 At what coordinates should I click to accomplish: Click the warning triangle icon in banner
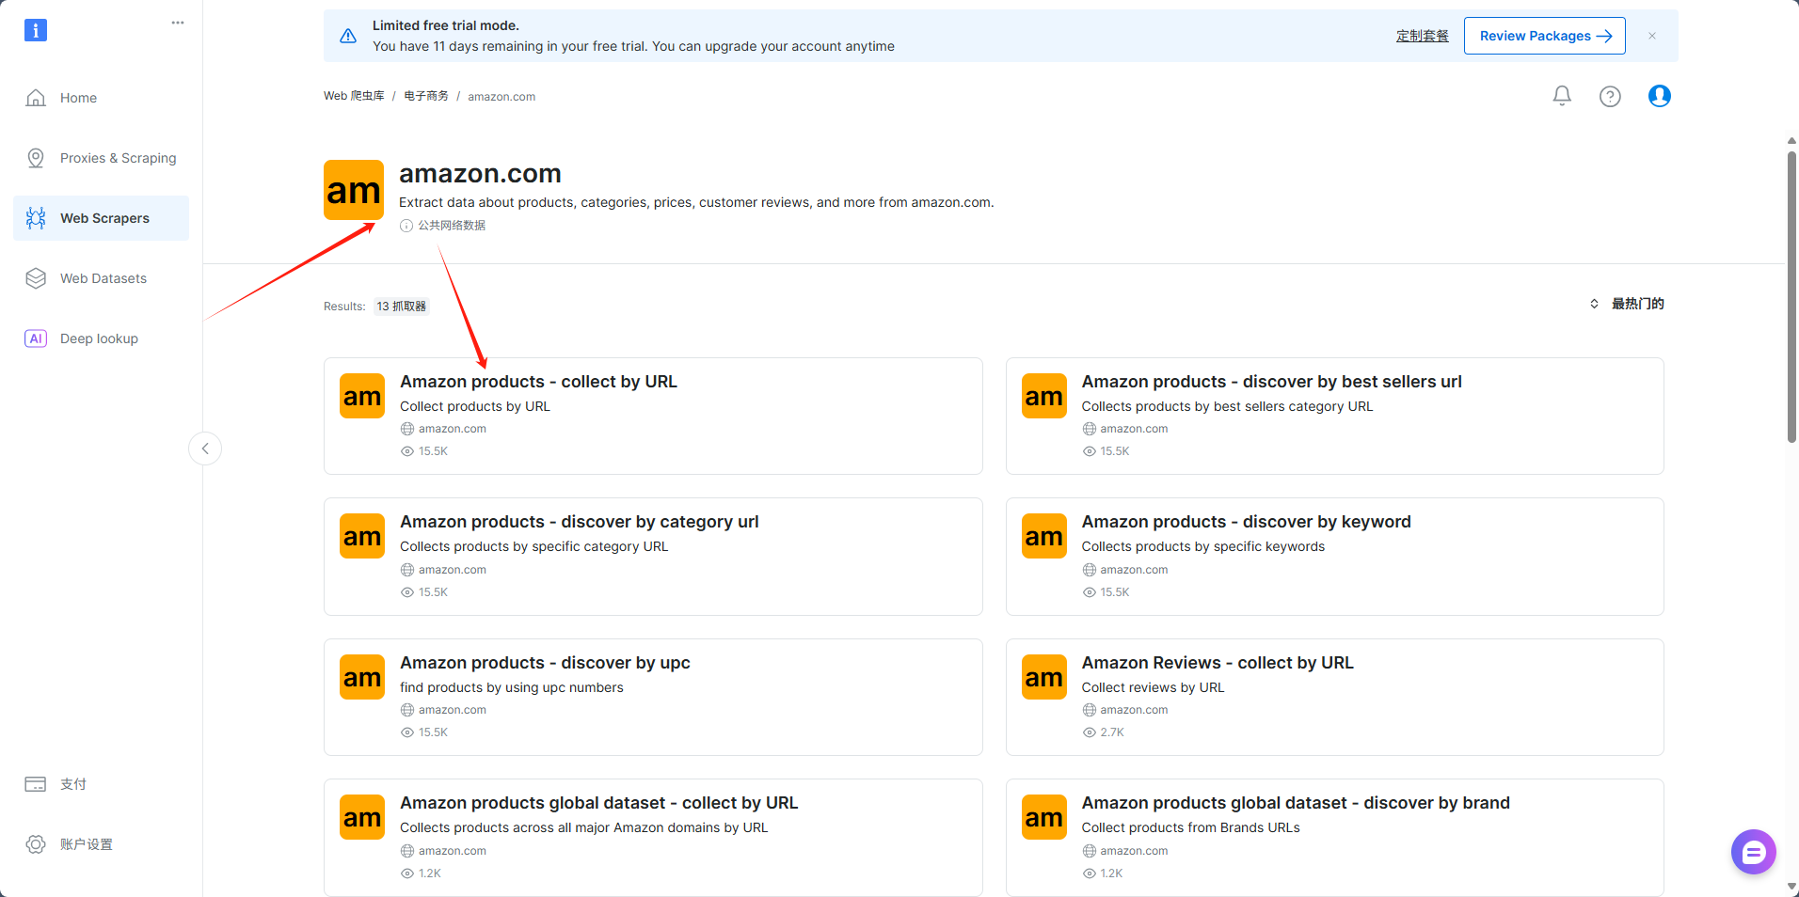click(x=348, y=36)
